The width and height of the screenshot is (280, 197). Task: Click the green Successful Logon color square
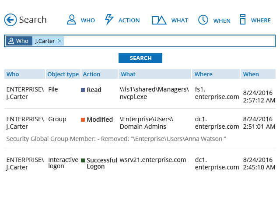(83, 160)
